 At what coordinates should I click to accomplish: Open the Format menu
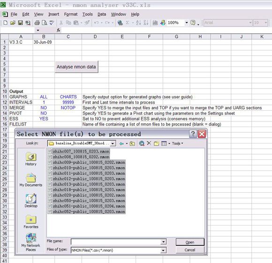click(x=71, y=14)
